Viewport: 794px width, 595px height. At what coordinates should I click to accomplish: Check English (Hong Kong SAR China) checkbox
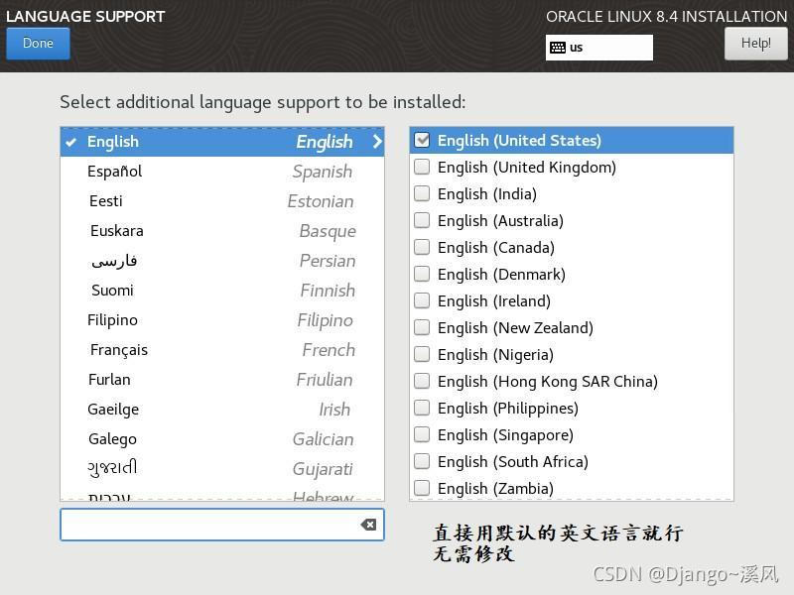pyautogui.click(x=422, y=381)
